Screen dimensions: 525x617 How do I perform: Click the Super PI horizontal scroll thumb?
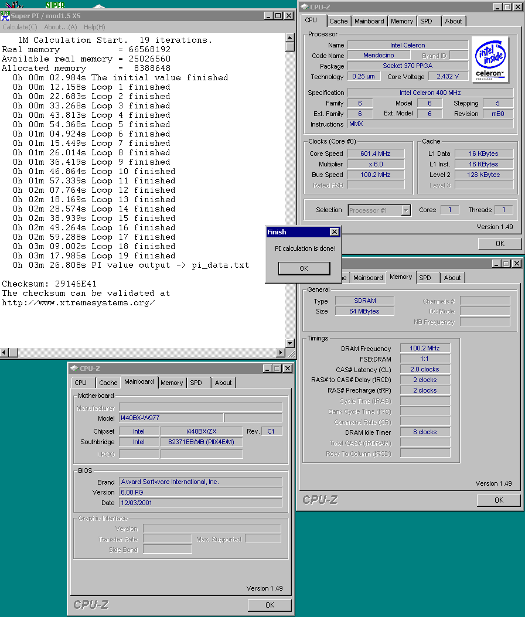pyautogui.click(x=13, y=353)
